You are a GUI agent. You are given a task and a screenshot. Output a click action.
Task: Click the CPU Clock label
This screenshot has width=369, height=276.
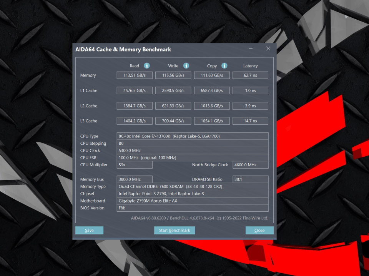tap(90, 151)
